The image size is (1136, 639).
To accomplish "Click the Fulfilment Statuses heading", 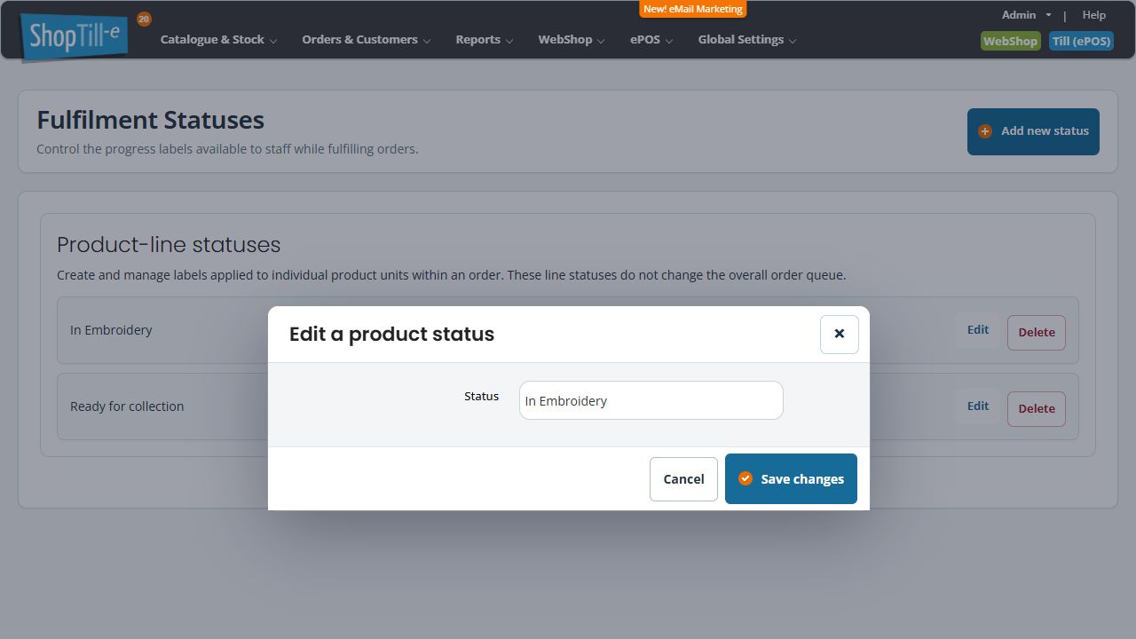I will pos(151,120).
